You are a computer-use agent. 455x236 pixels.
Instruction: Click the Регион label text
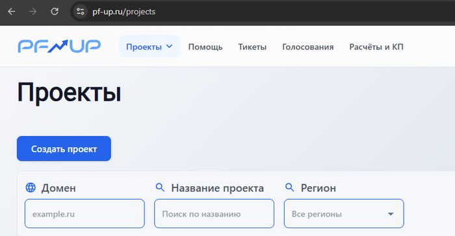click(x=318, y=188)
